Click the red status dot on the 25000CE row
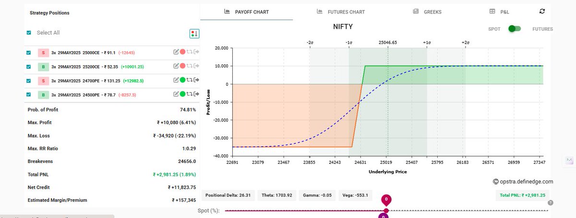This screenshot has height=218, width=576. (182, 52)
